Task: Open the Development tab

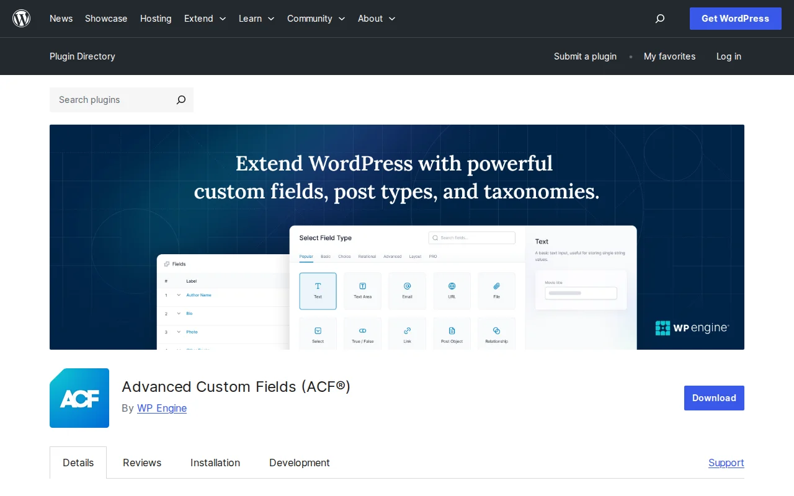Action: tap(300, 463)
